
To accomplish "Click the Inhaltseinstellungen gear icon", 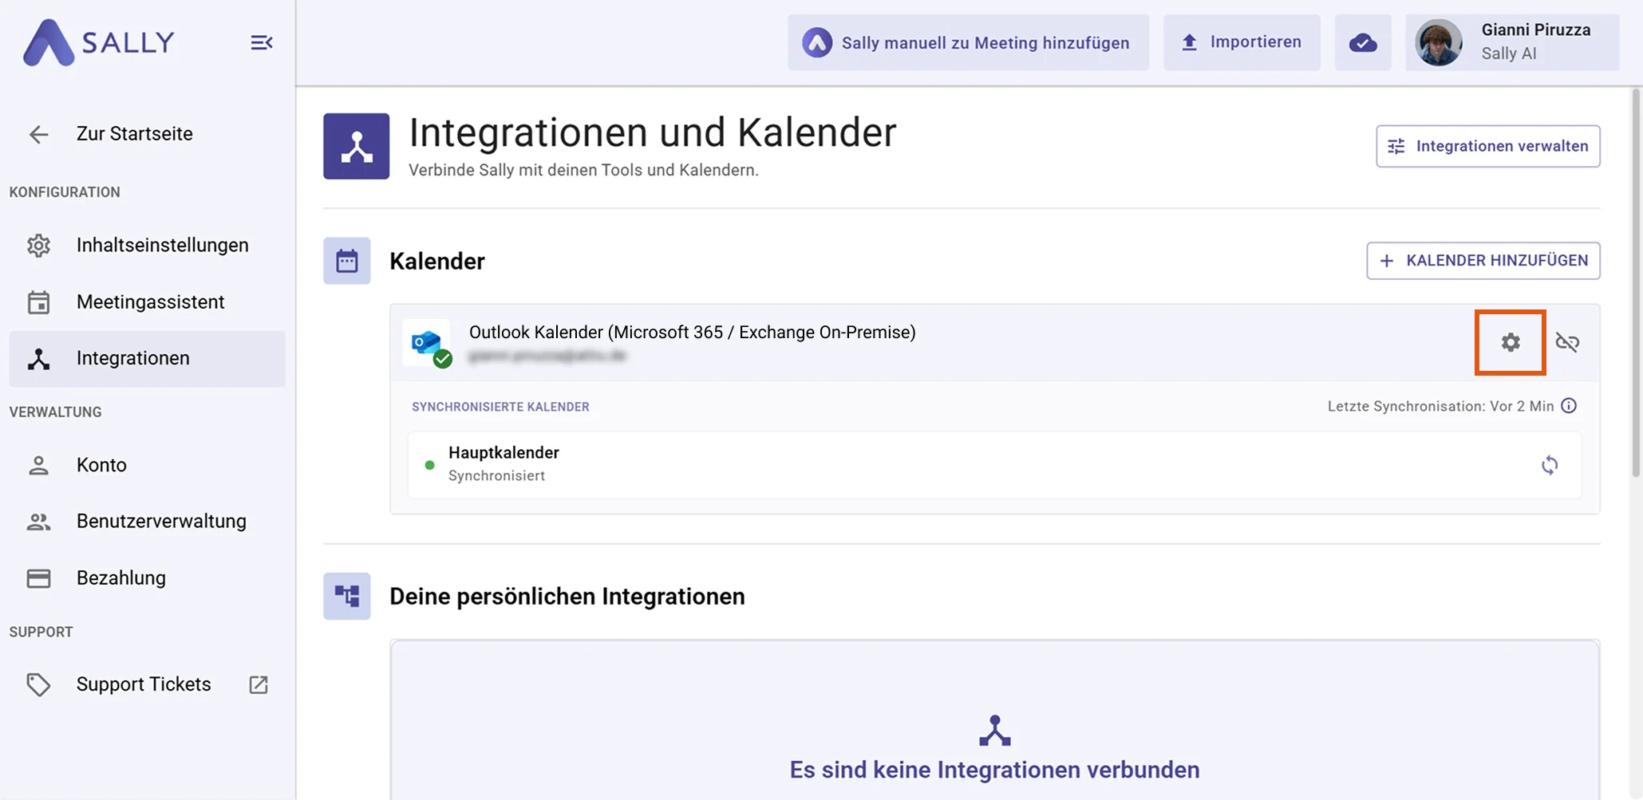I will click(x=38, y=245).
